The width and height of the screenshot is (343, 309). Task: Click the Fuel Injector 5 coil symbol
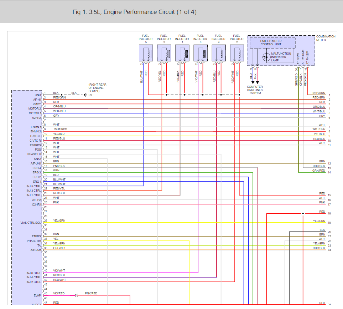146,53
